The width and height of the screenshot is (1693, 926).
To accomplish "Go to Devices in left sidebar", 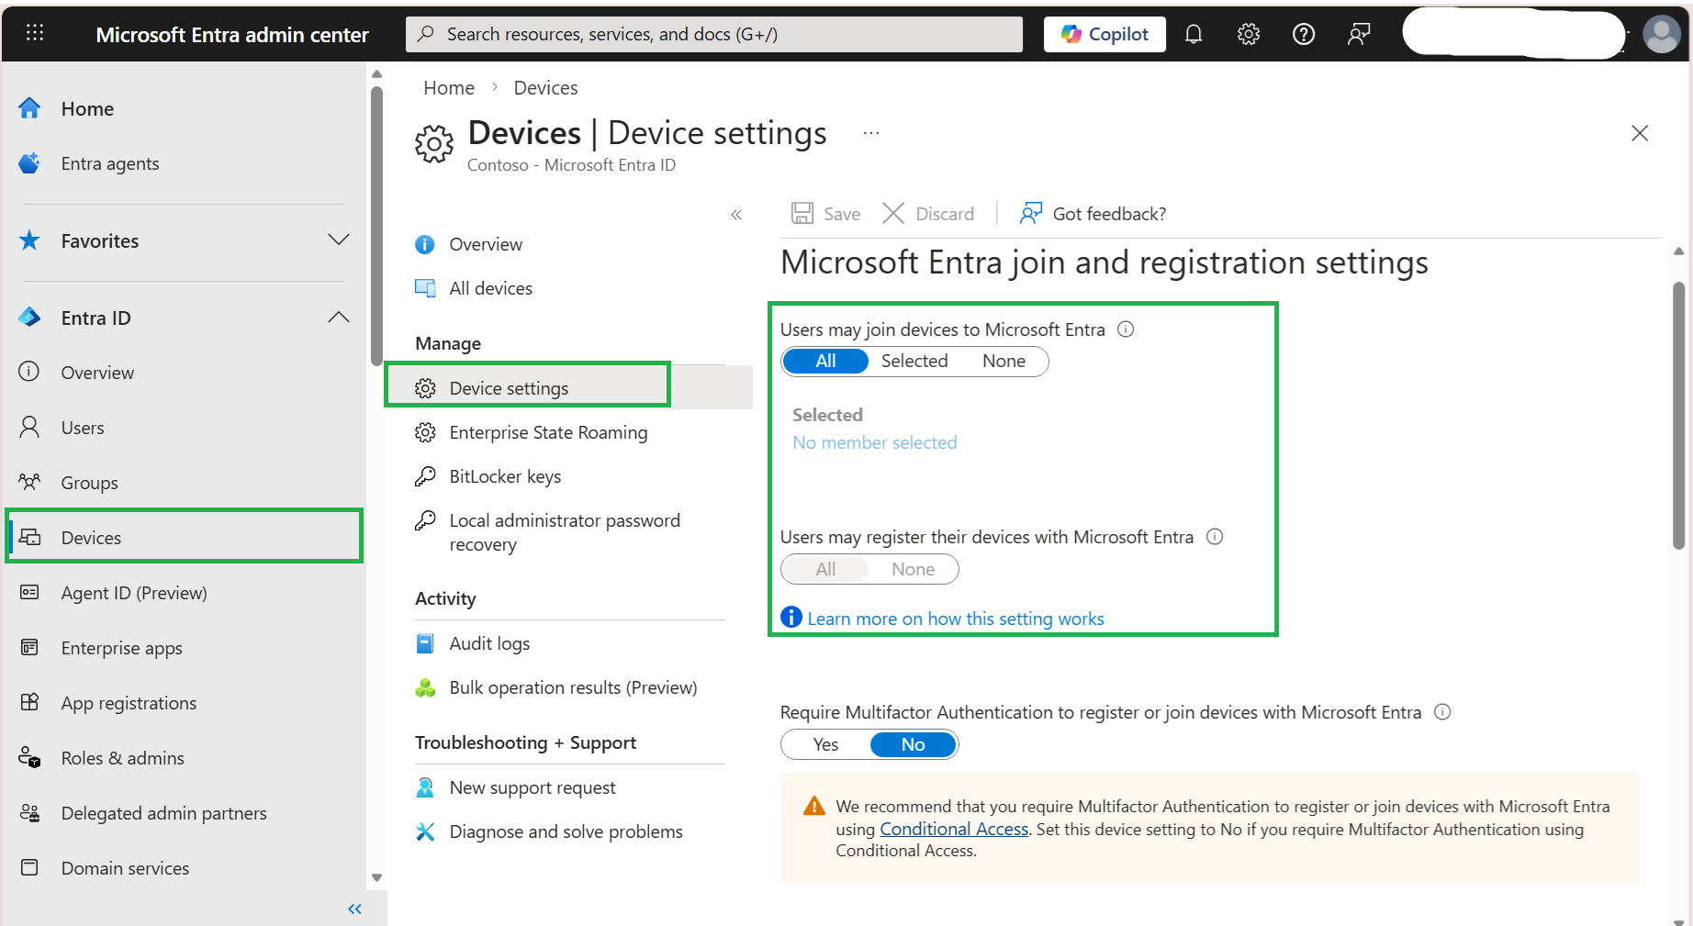I will click(x=184, y=537).
